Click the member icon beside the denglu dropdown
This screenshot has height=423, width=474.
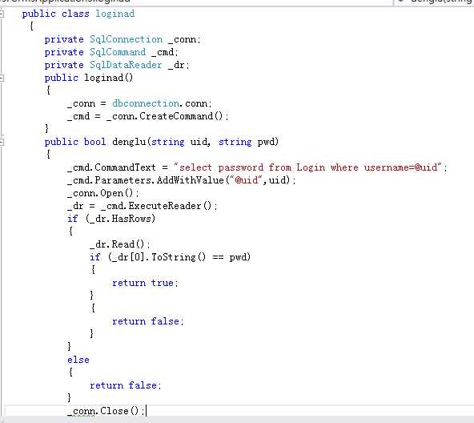click(401, 2)
